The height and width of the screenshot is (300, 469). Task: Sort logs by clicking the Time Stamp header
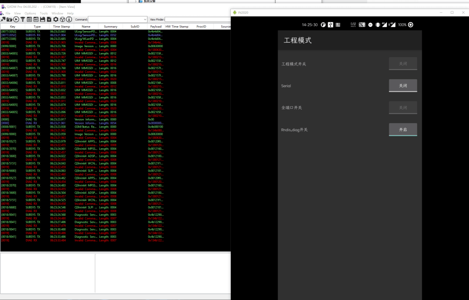point(62,26)
